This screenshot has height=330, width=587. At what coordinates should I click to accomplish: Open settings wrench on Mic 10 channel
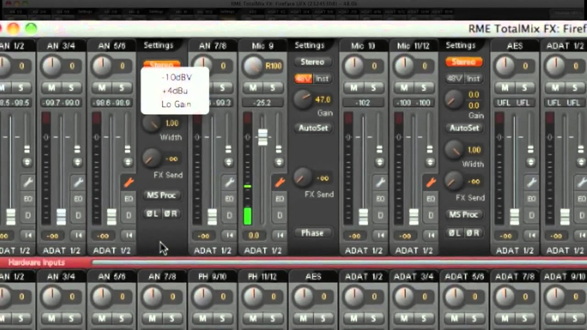(381, 182)
